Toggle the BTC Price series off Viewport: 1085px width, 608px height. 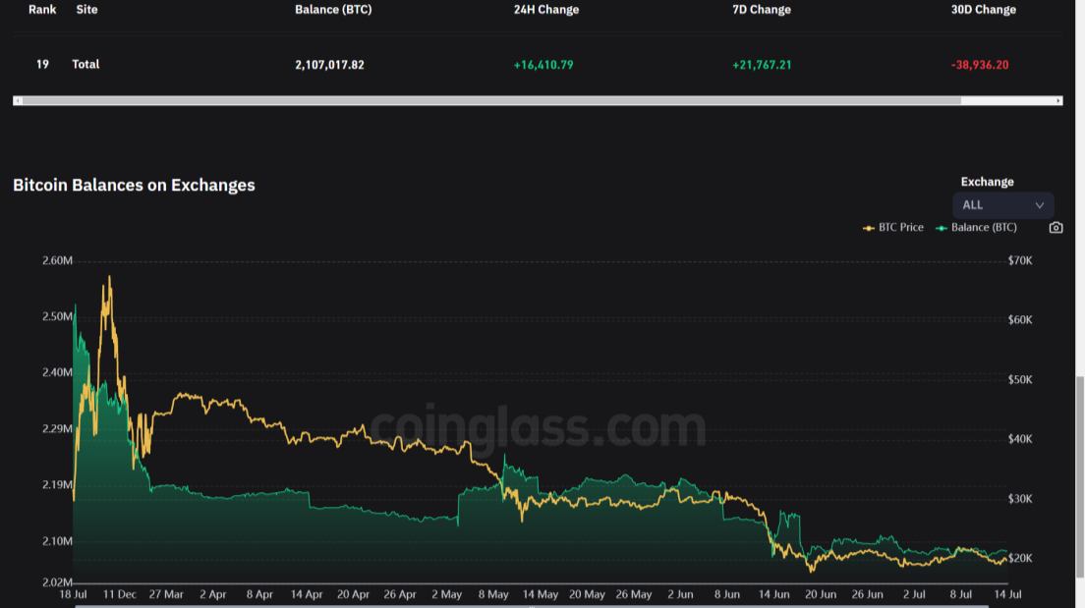896,227
